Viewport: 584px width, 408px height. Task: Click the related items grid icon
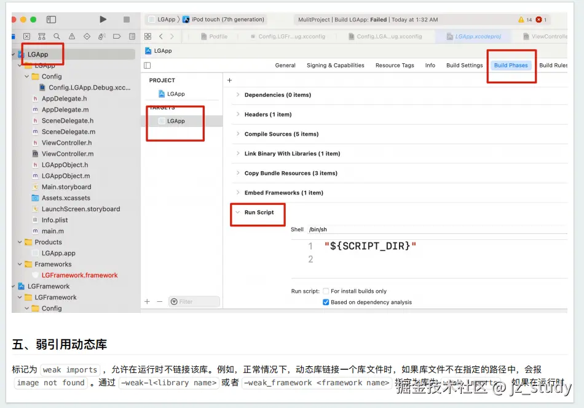148,36
